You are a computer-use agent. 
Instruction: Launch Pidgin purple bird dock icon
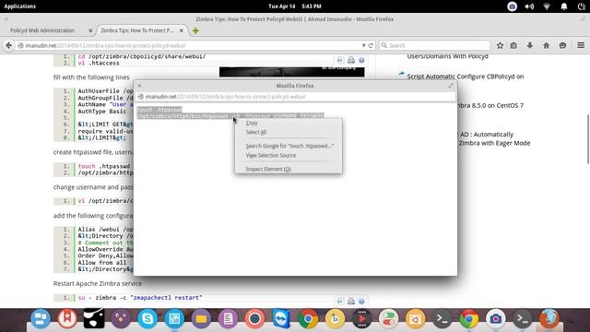click(121, 319)
